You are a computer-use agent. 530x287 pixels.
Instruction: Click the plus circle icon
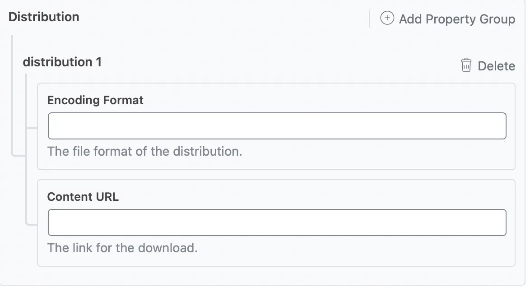387,19
